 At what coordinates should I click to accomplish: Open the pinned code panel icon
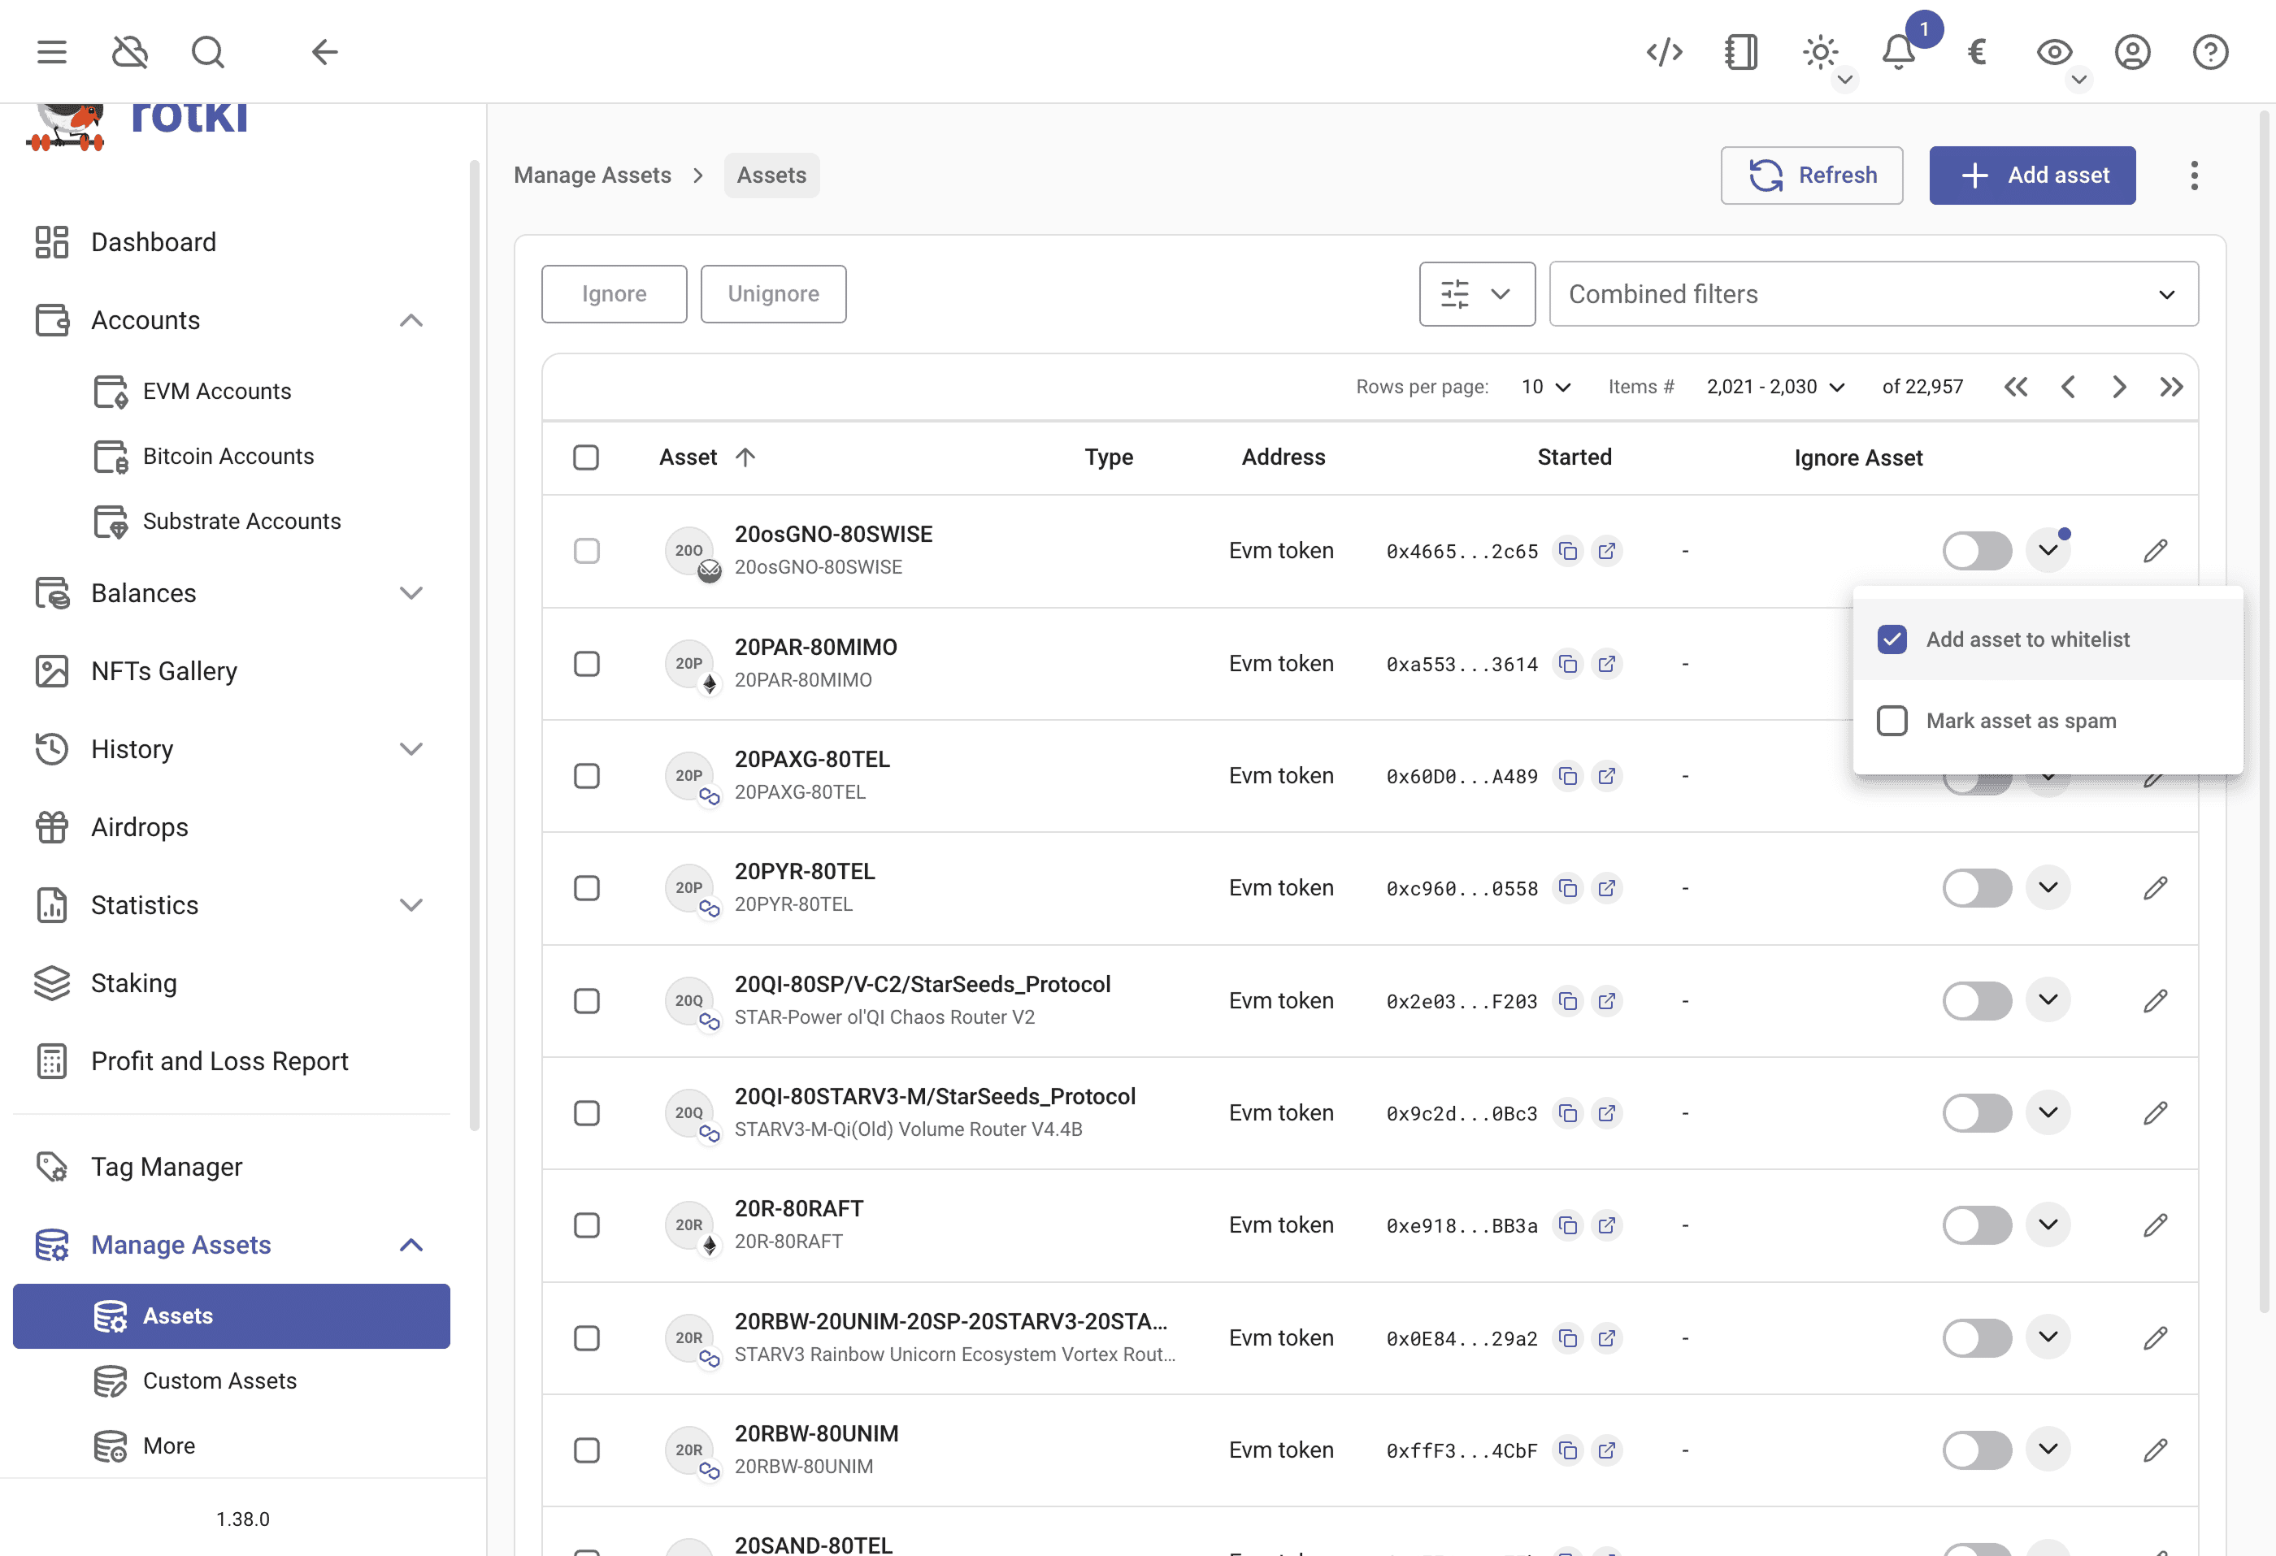[x=1664, y=52]
